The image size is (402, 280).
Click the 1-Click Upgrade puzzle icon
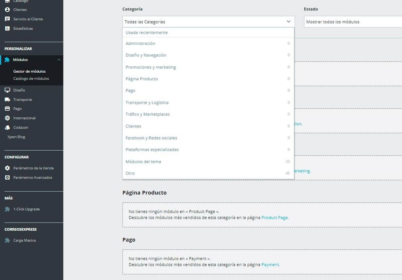[7, 209]
